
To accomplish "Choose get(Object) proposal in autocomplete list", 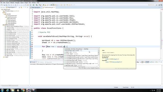I will click(x=81, y=65).
